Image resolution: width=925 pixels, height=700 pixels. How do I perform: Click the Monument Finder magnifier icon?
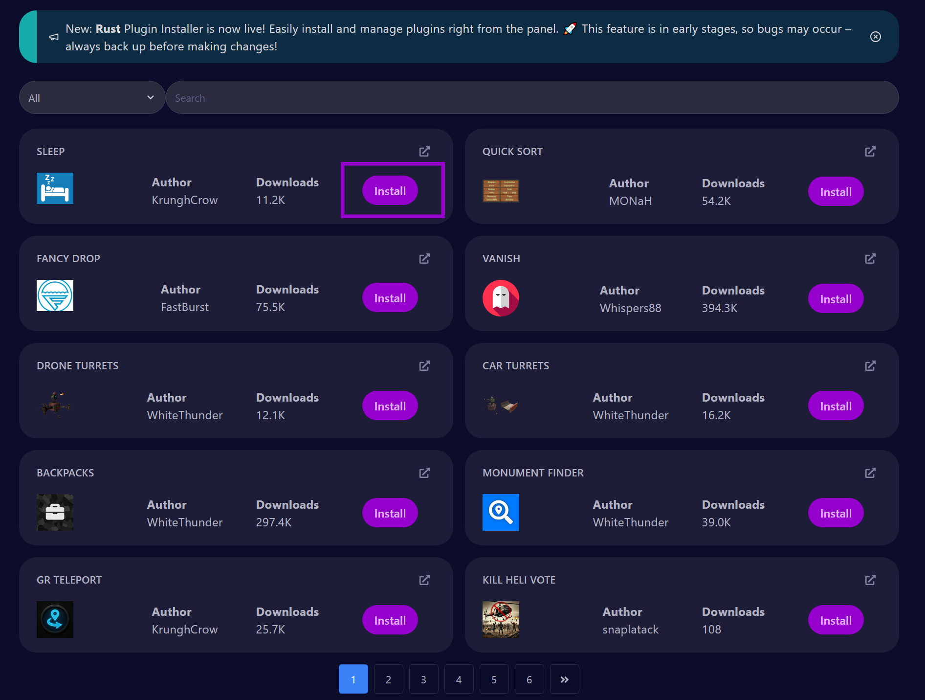click(x=501, y=512)
